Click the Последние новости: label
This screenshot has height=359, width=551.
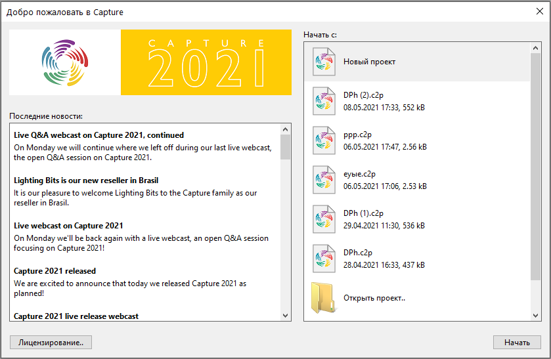tap(46, 116)
